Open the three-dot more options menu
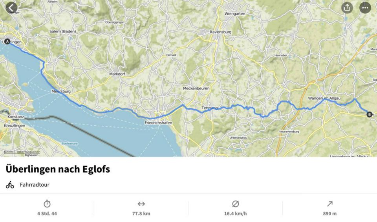The width and height of the screenshot is (377, 222). click(x=365, y=8)
